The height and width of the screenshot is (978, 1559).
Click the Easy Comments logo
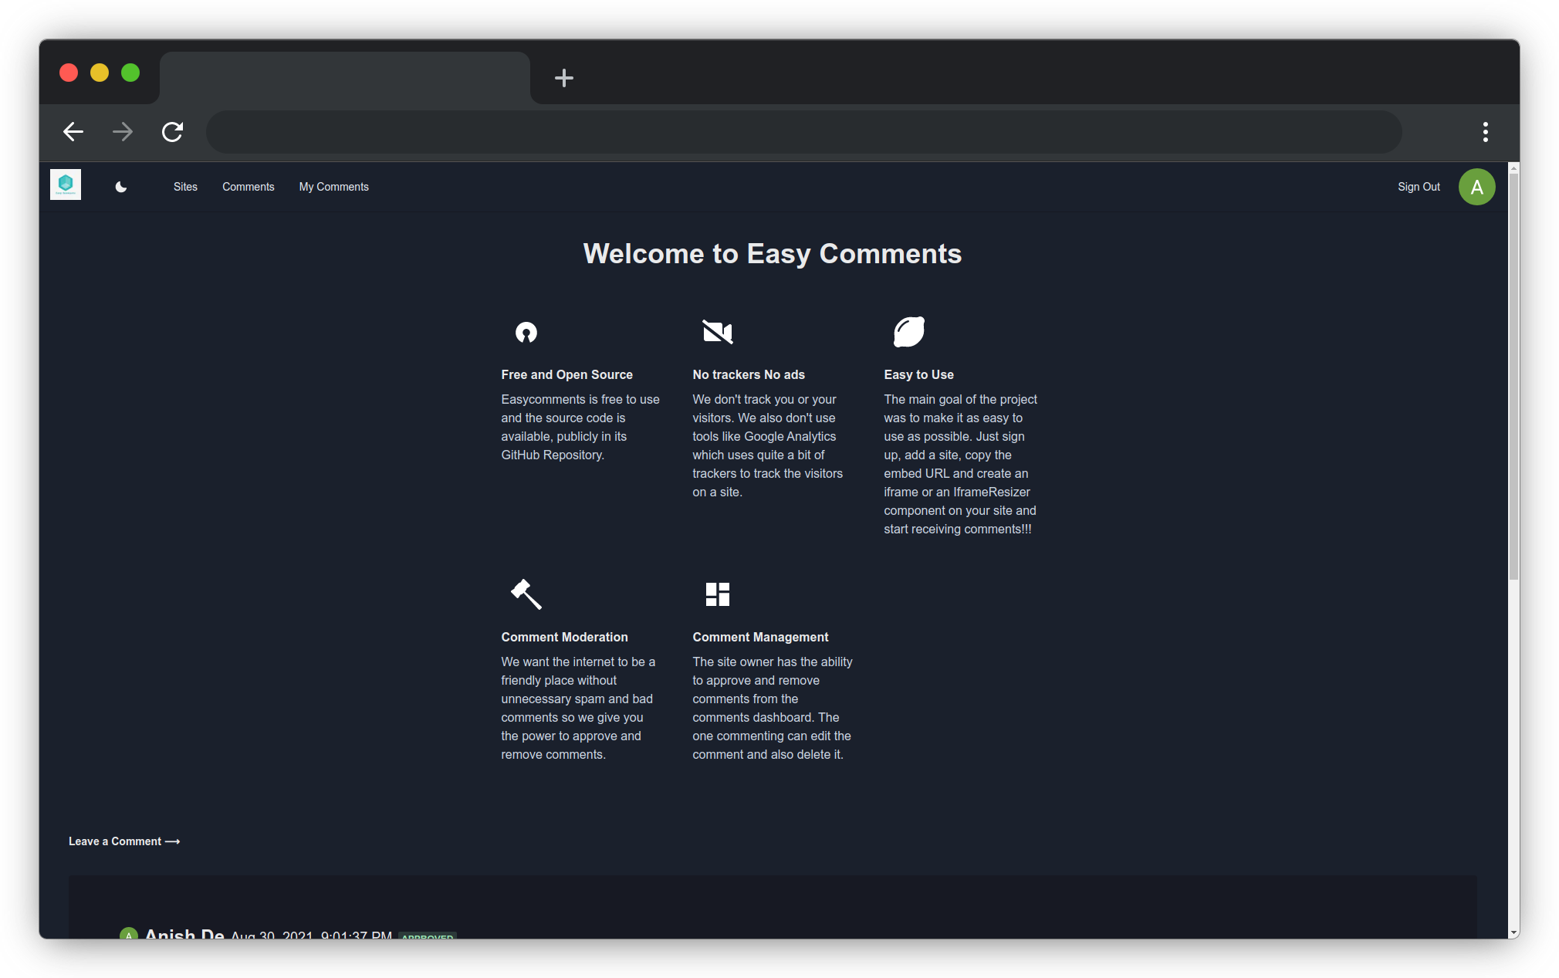click(66, 184)
